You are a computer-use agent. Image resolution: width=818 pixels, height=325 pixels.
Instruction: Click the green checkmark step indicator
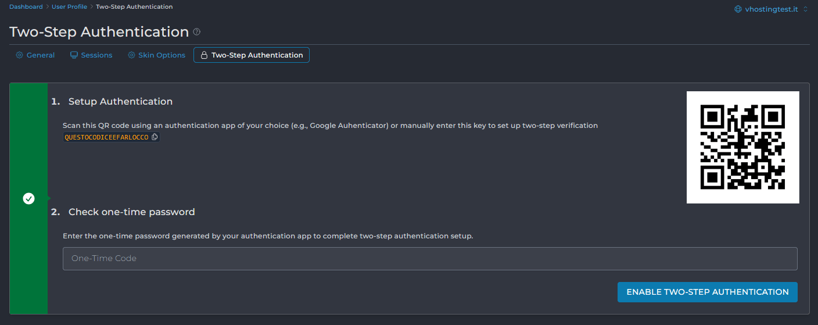tap(28, 199)
